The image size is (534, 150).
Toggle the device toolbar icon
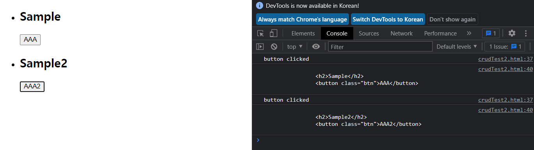[274, 34]
